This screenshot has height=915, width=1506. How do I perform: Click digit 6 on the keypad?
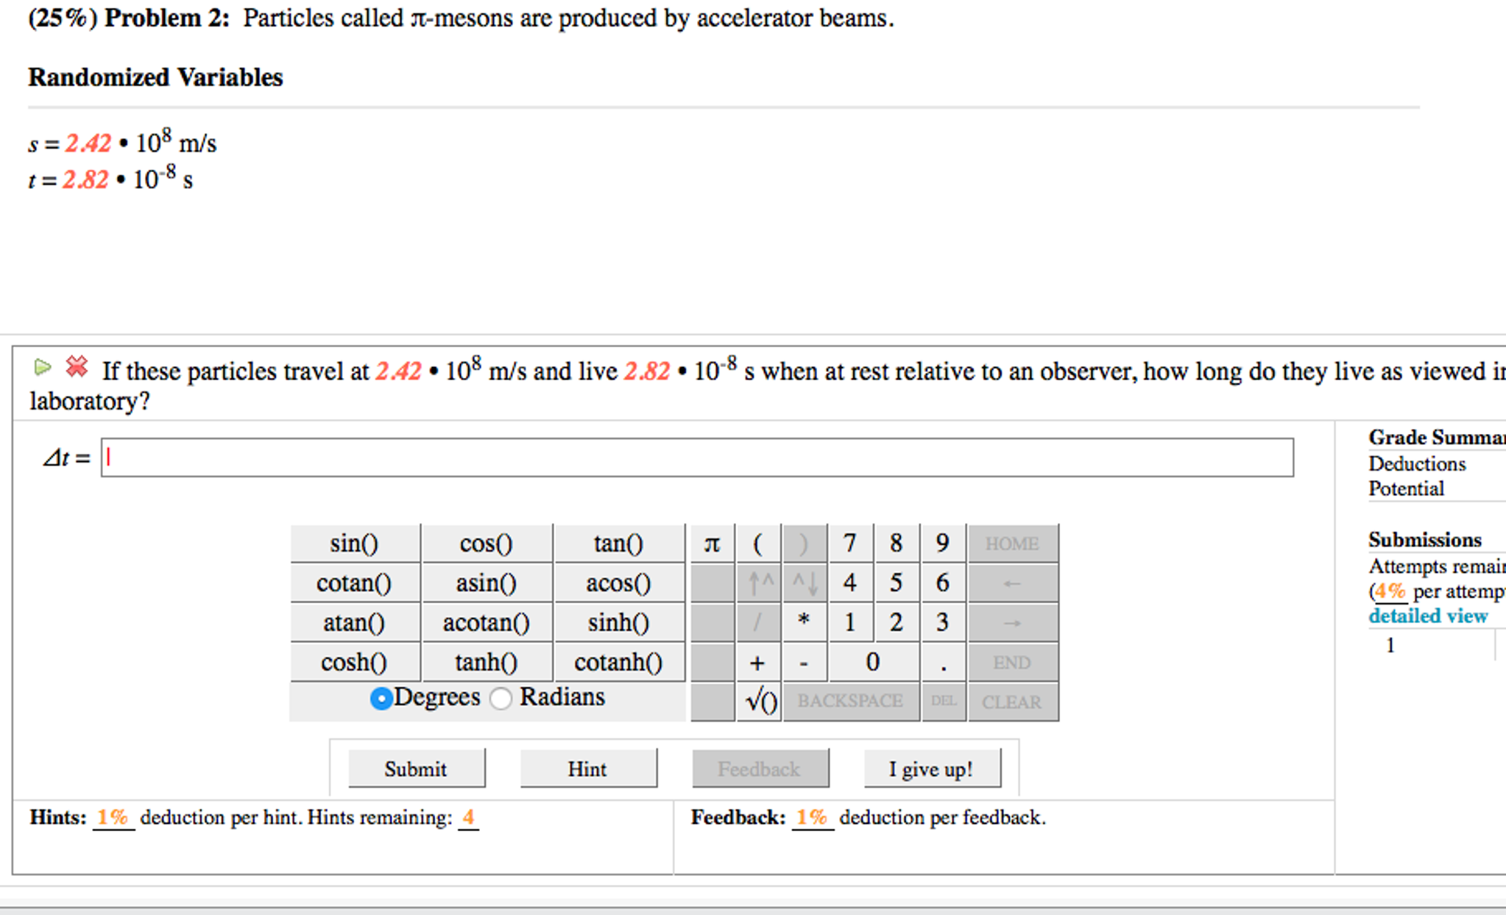944,583
